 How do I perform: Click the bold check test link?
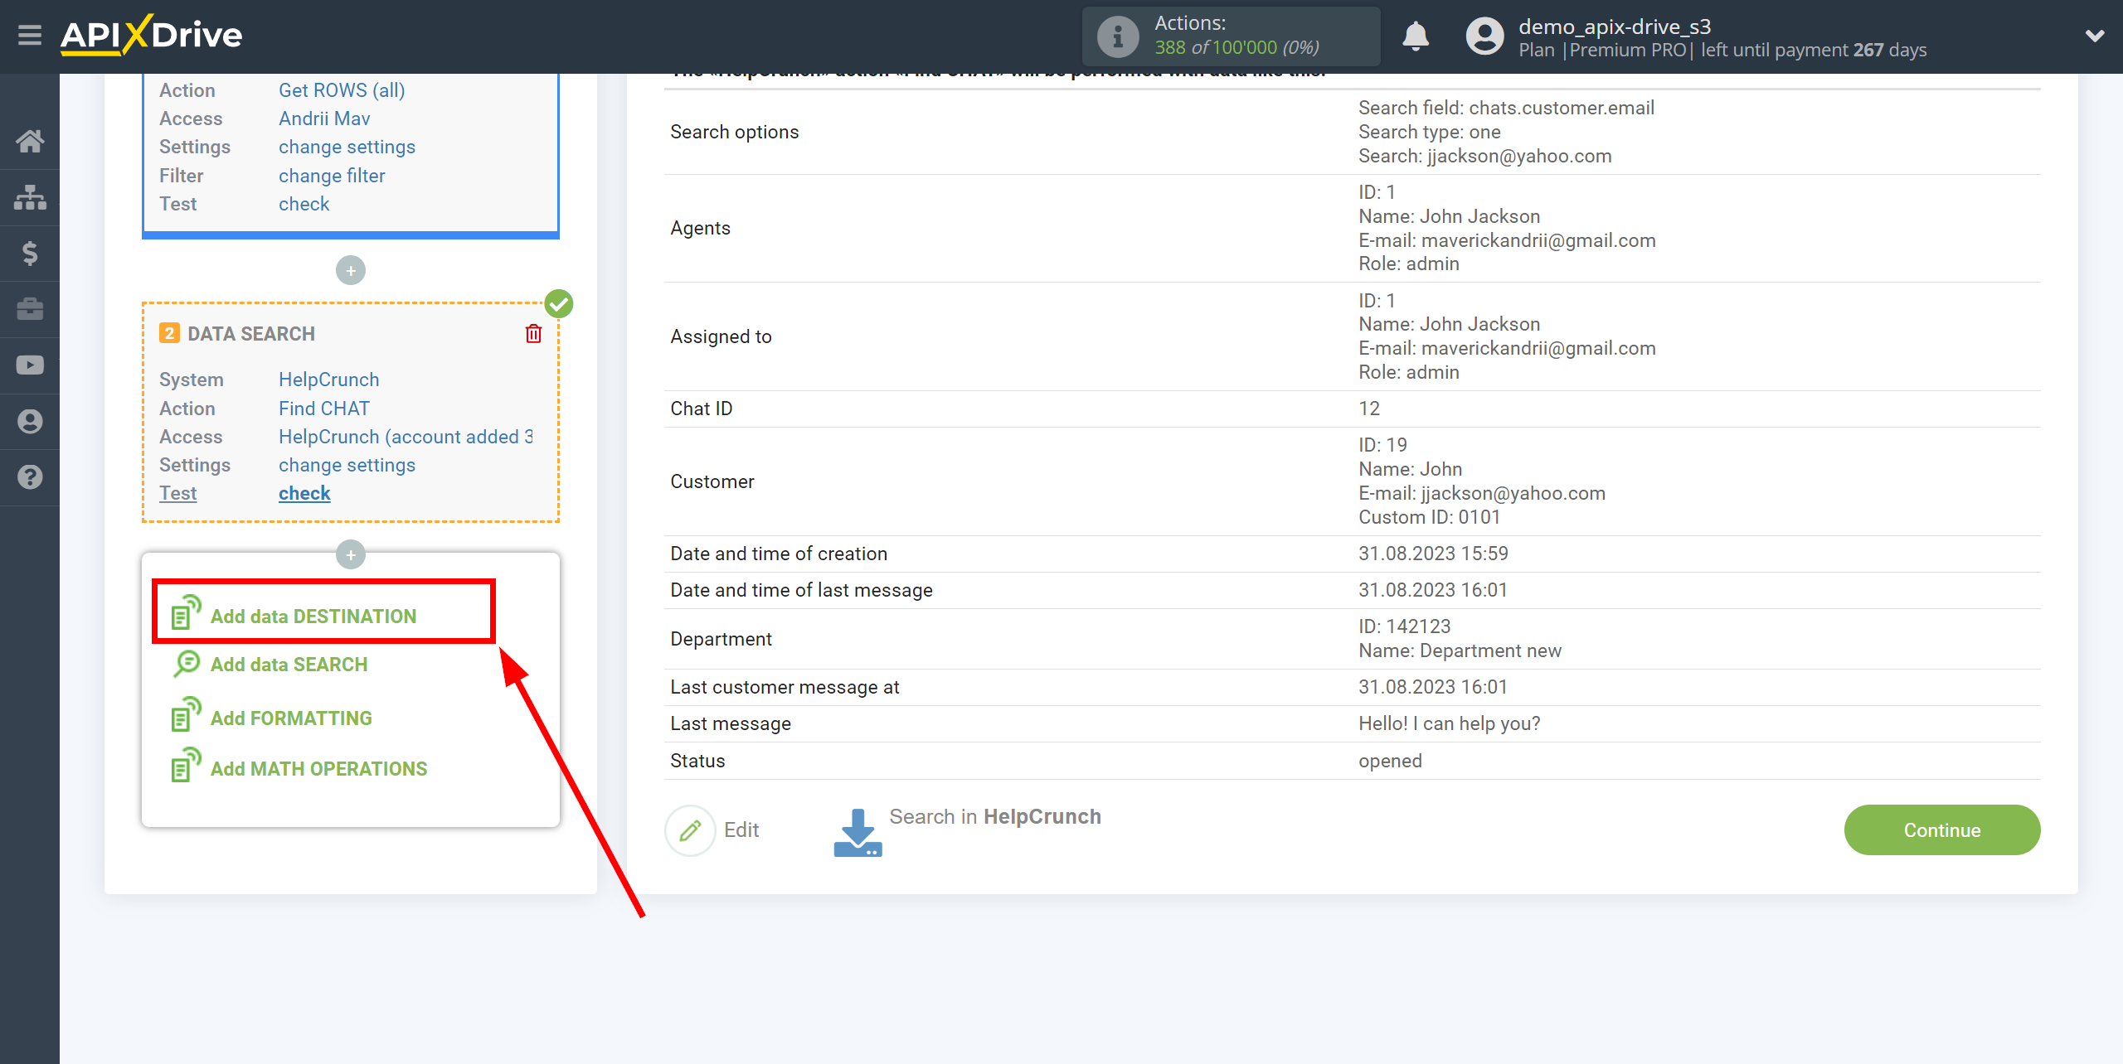[304, 493]
